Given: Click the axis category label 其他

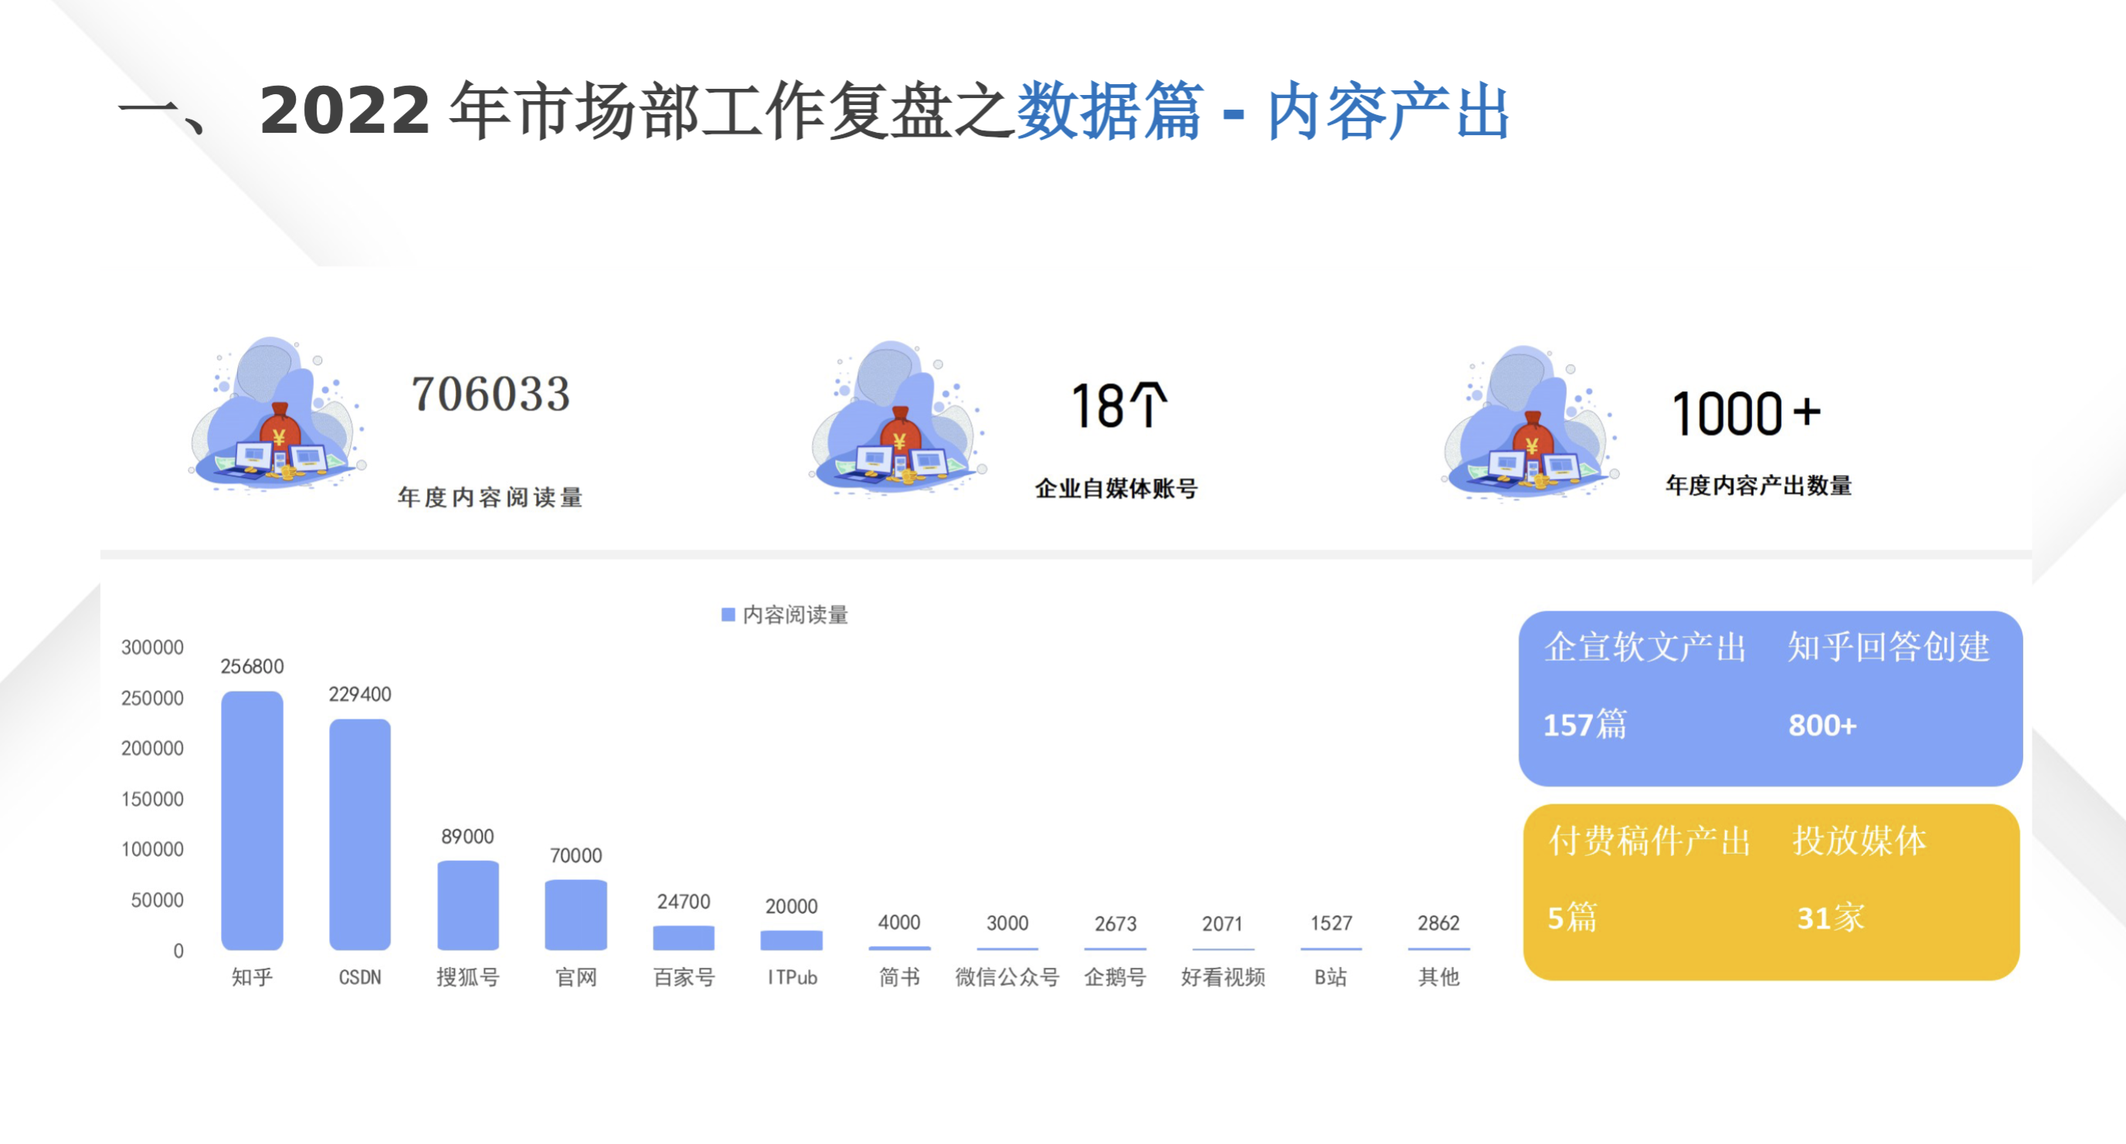Looking at the screenshot, I should click(x=1438, y=977).
